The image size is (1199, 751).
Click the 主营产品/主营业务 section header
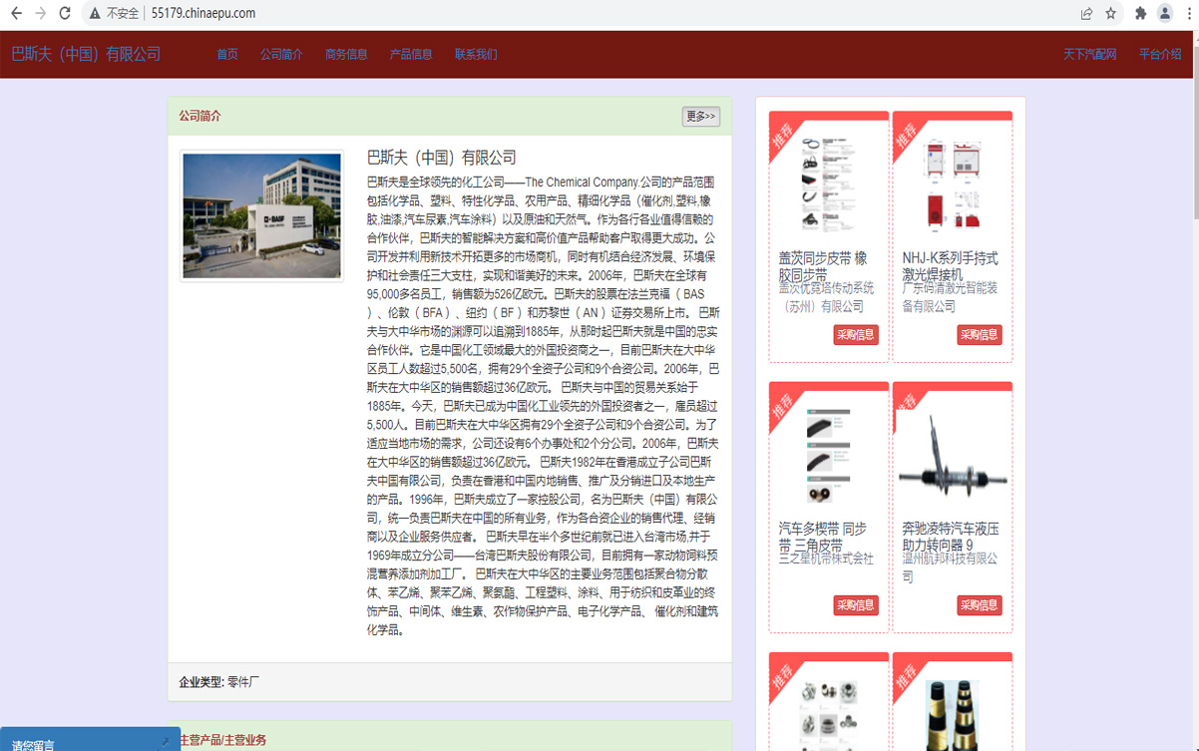pos(222,740)
